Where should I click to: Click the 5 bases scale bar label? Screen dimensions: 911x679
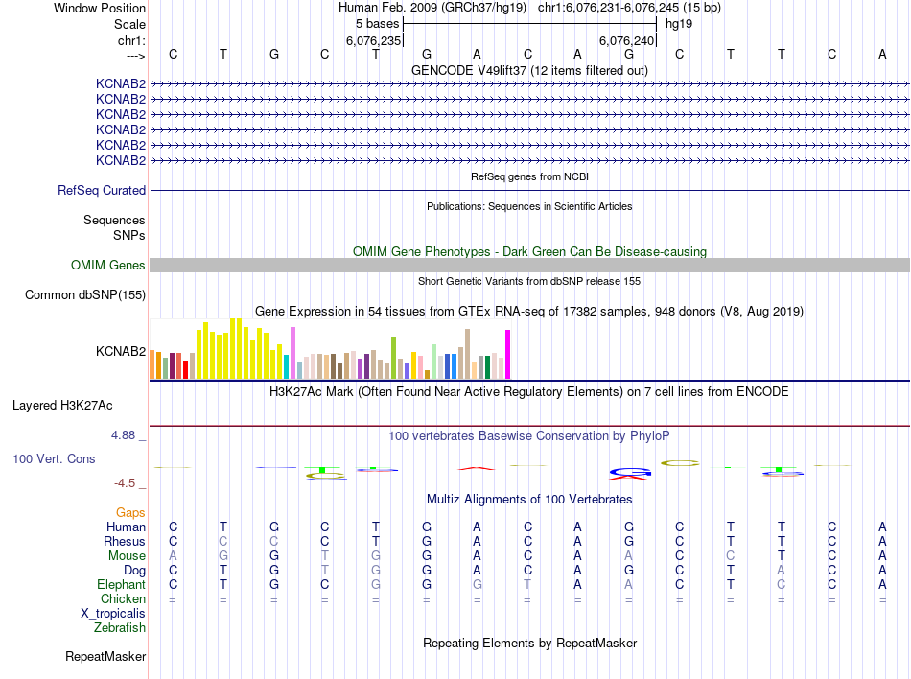(377, 24)
